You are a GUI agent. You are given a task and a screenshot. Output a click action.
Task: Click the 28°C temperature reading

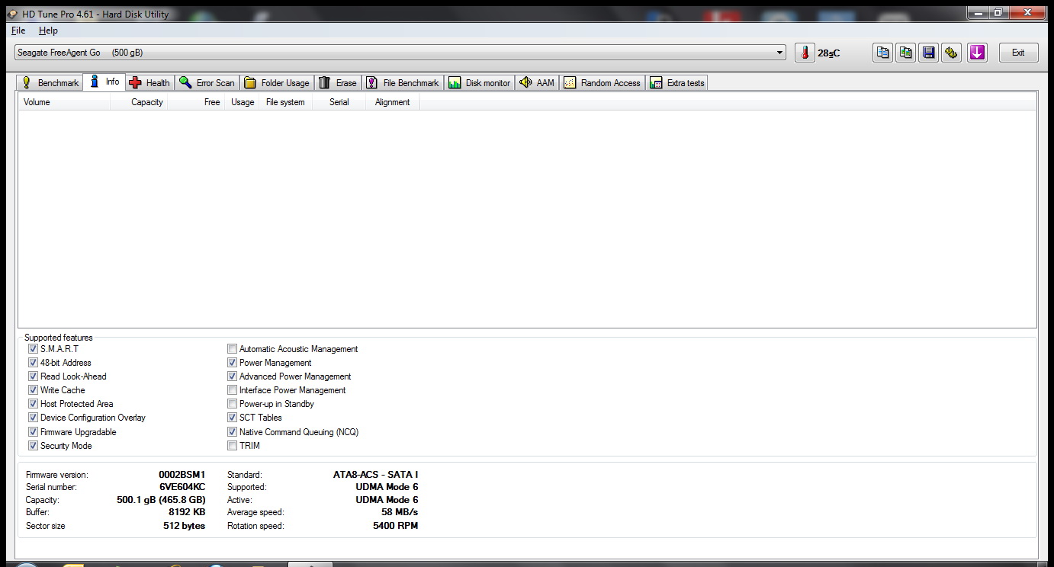click(x=829, y=53)
